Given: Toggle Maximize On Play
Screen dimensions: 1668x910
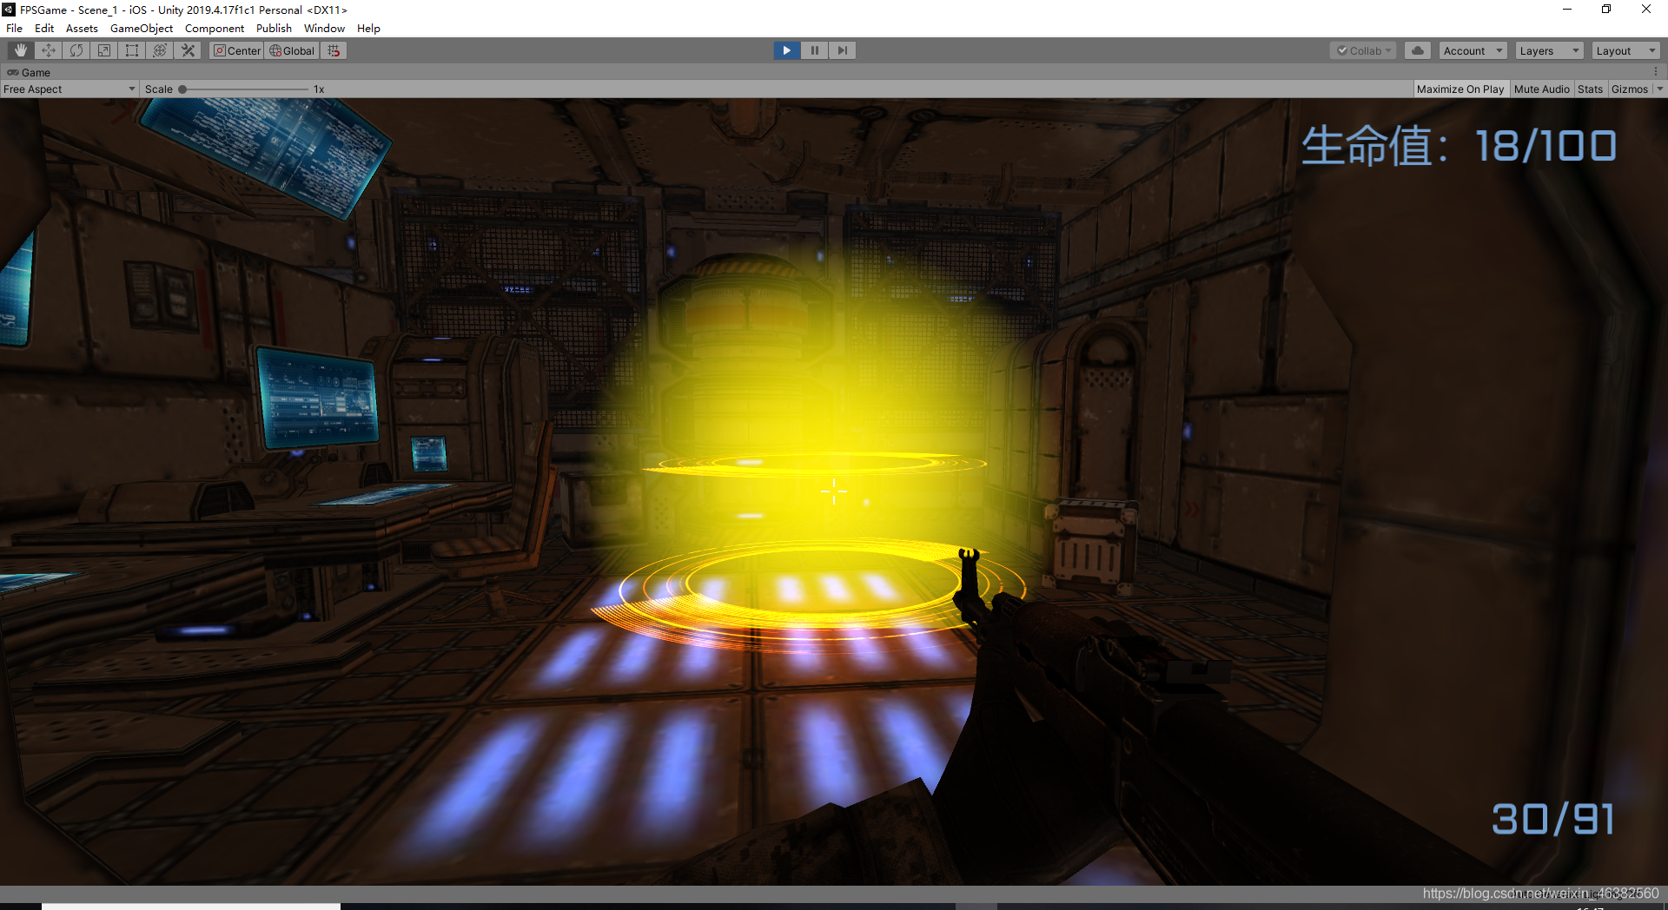Looking at the screenshot, I should 1460,89.
